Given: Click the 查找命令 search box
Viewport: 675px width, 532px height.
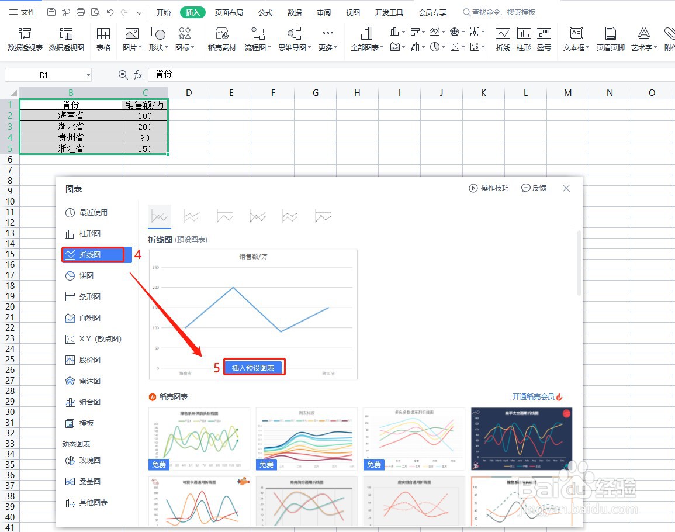Looking at the screenshot, I should coord(499,12).
